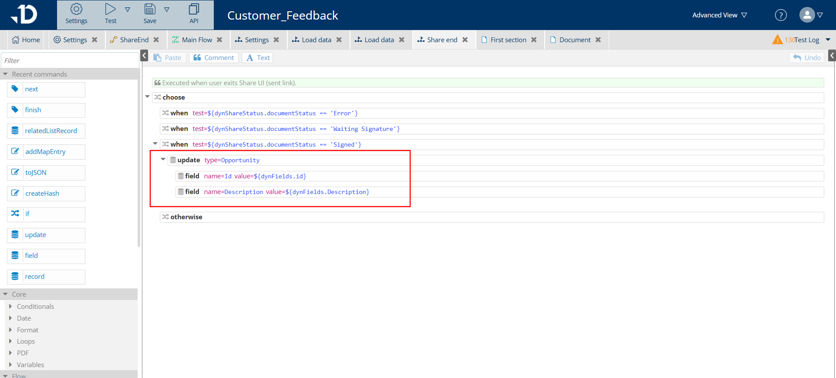Viewport: 836px width, 378px height.
Task: Select the addMapEntry edit icon
Action: (15, 151)
